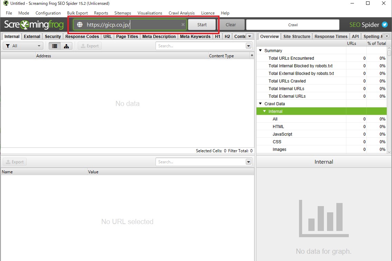Image resolution: width=392 pixels, height=261 pixels.
Task: Select the JavaScript row under Internal
Action: pos(322,134)
